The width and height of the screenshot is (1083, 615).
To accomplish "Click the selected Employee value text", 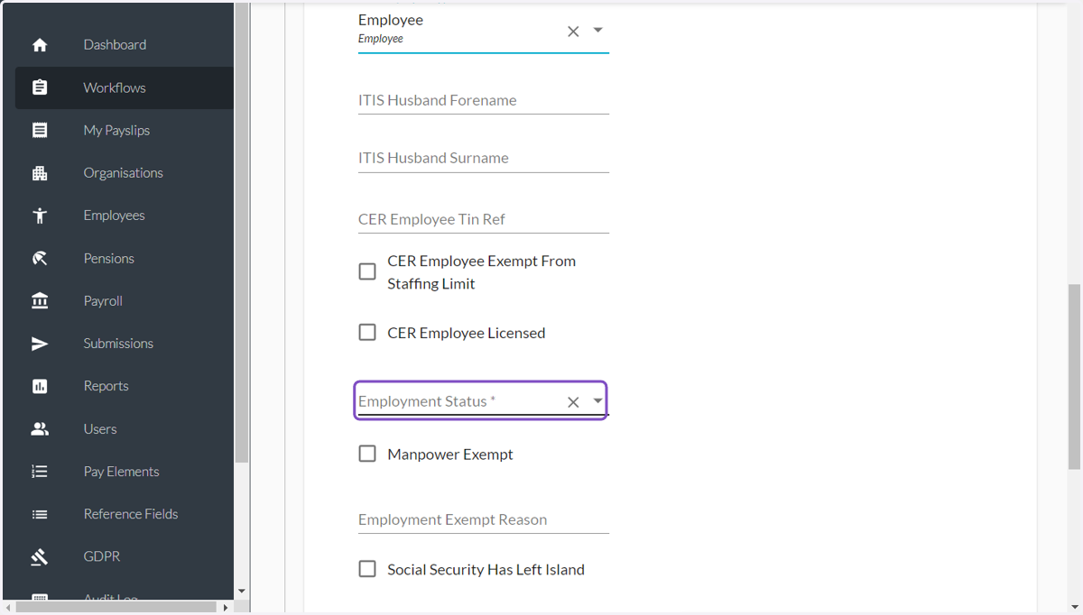I will pyautogui.click(x=391, y=20).
